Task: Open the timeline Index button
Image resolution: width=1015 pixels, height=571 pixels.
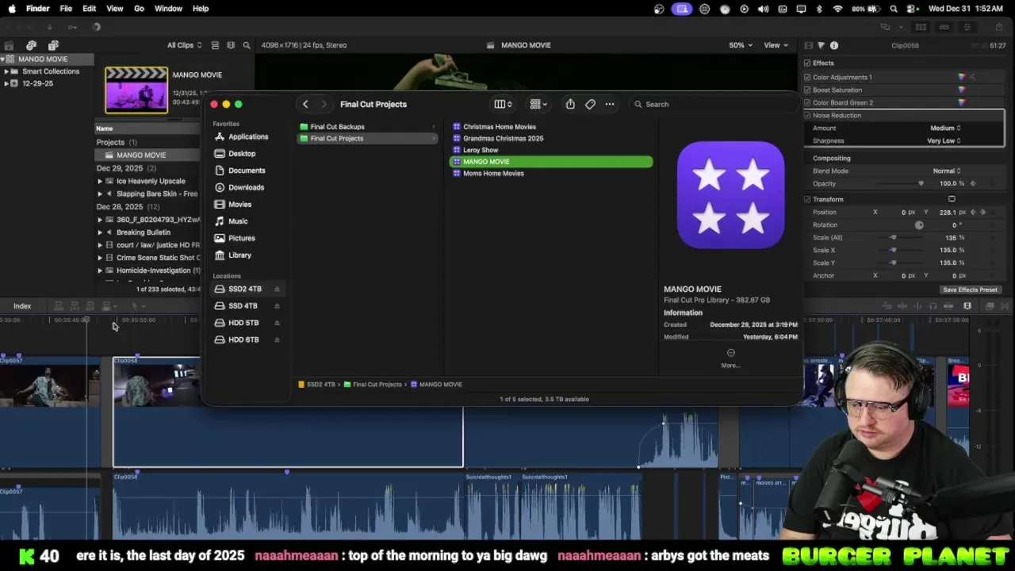Action: coord(22,306)
